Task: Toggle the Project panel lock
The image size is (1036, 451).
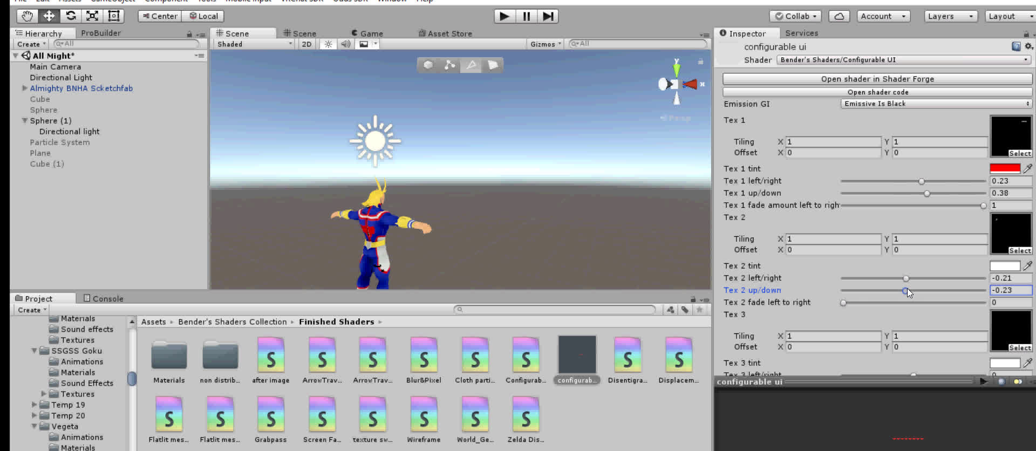Action: pos(693,299)
